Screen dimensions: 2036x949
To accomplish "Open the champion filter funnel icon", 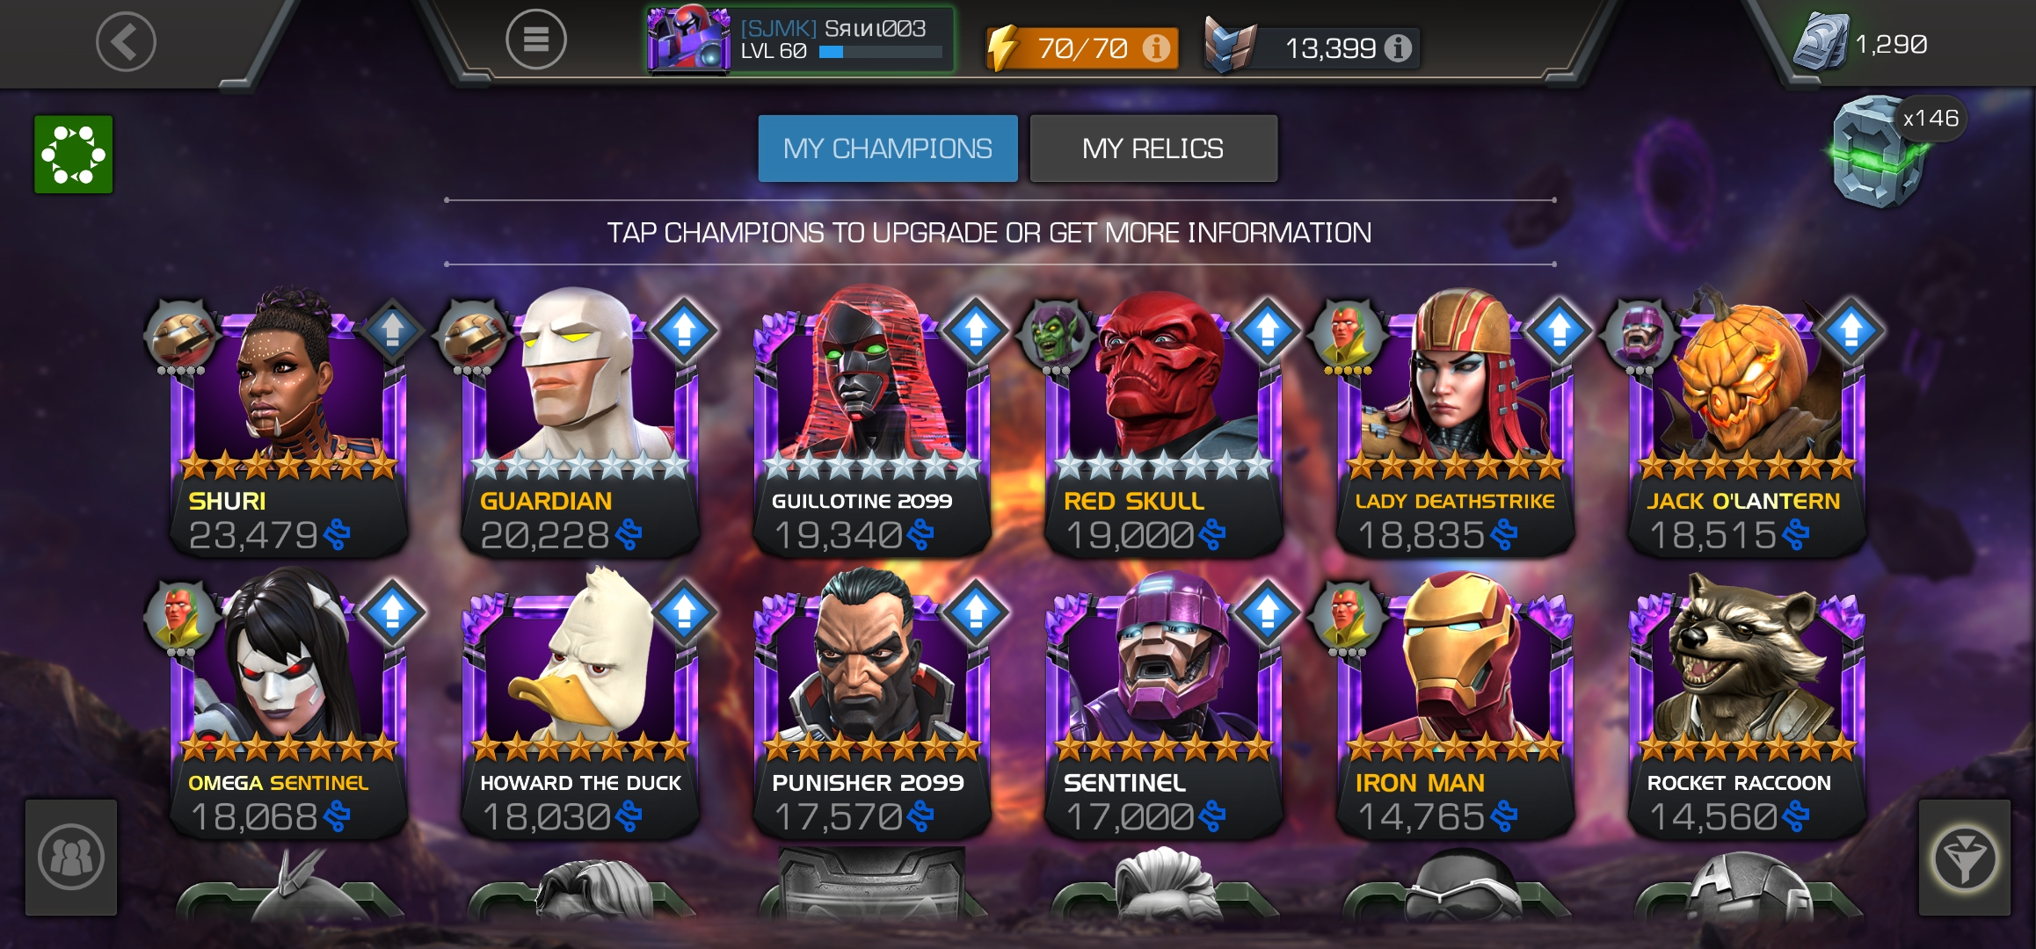I will [x=1964, y=858].
